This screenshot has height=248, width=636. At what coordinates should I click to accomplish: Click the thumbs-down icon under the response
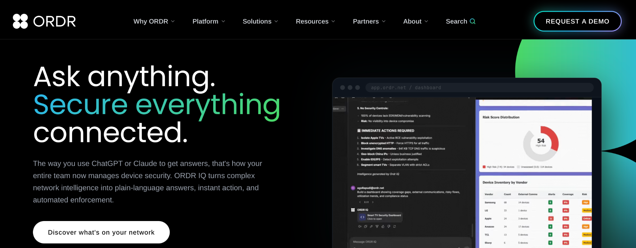389,226
